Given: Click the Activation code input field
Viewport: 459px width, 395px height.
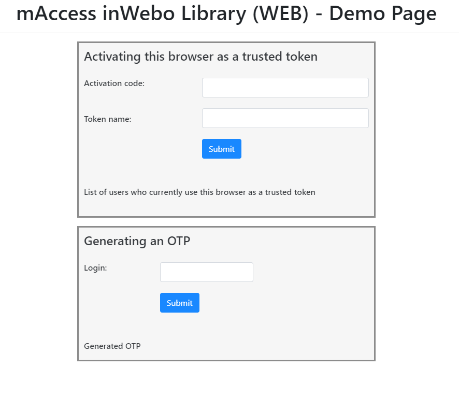Looking at the screenshot, I should pyautogui.click(x=285, y=88).
